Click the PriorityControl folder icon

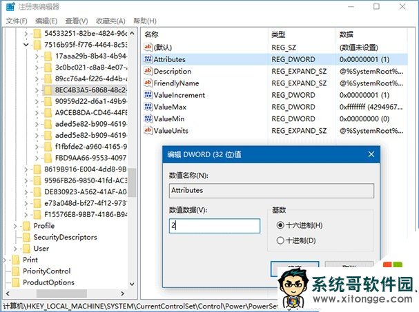pyautogui.click(x=16, y=271)
